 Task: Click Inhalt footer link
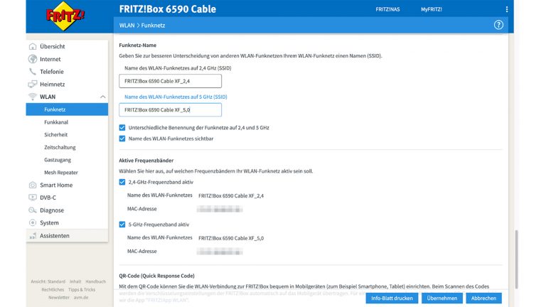[x=75, y=281]
